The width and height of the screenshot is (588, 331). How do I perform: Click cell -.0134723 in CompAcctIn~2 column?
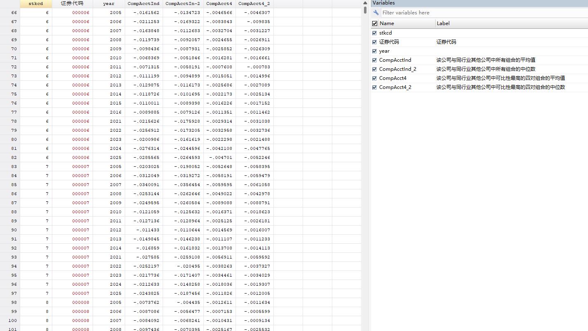(183, 13)
